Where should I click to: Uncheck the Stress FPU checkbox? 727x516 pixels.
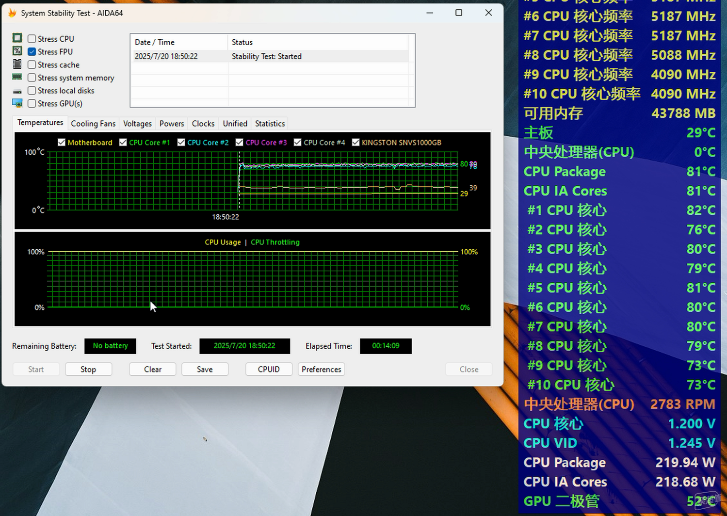coord(32,52)
